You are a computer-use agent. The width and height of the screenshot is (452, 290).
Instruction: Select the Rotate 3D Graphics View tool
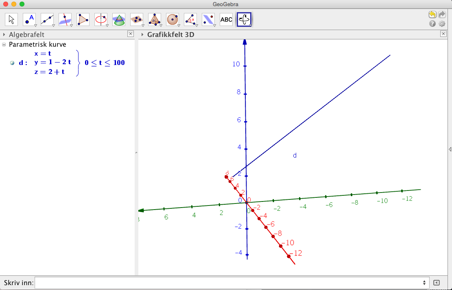point(244,19)
